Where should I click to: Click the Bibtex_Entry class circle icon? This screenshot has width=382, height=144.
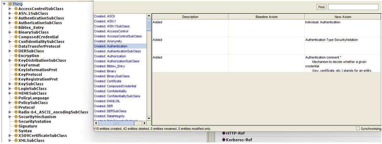pos(16,28)
